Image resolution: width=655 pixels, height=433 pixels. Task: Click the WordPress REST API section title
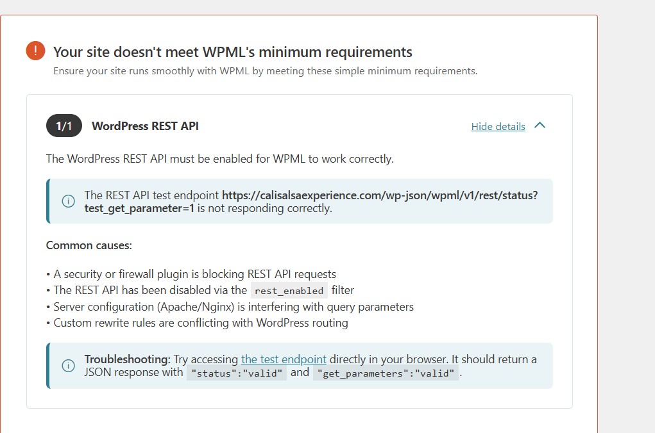click(x=145, y=126)
